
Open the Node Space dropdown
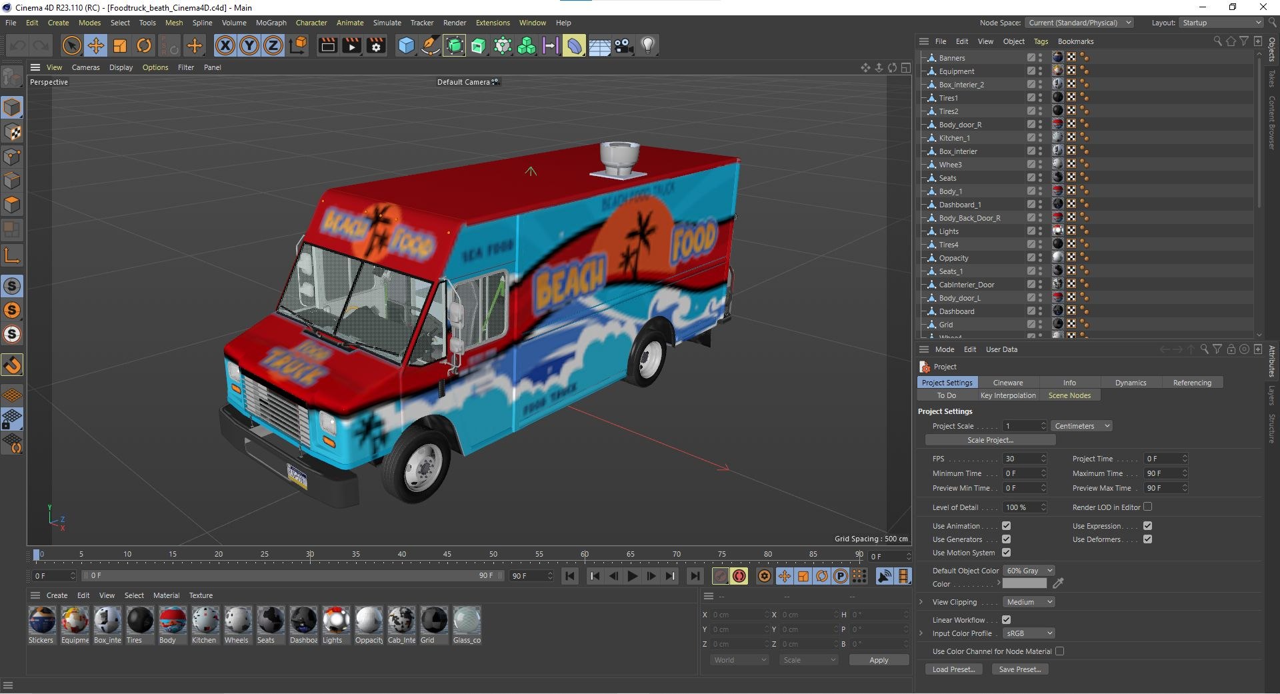click(1079, 23)
